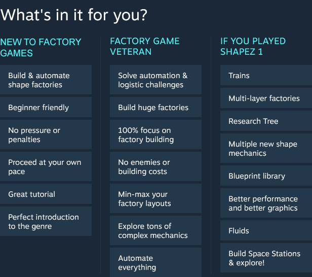Select the 'Multi-layer factories' box
This screenshot has height=277, width=312.
(266, 98)
